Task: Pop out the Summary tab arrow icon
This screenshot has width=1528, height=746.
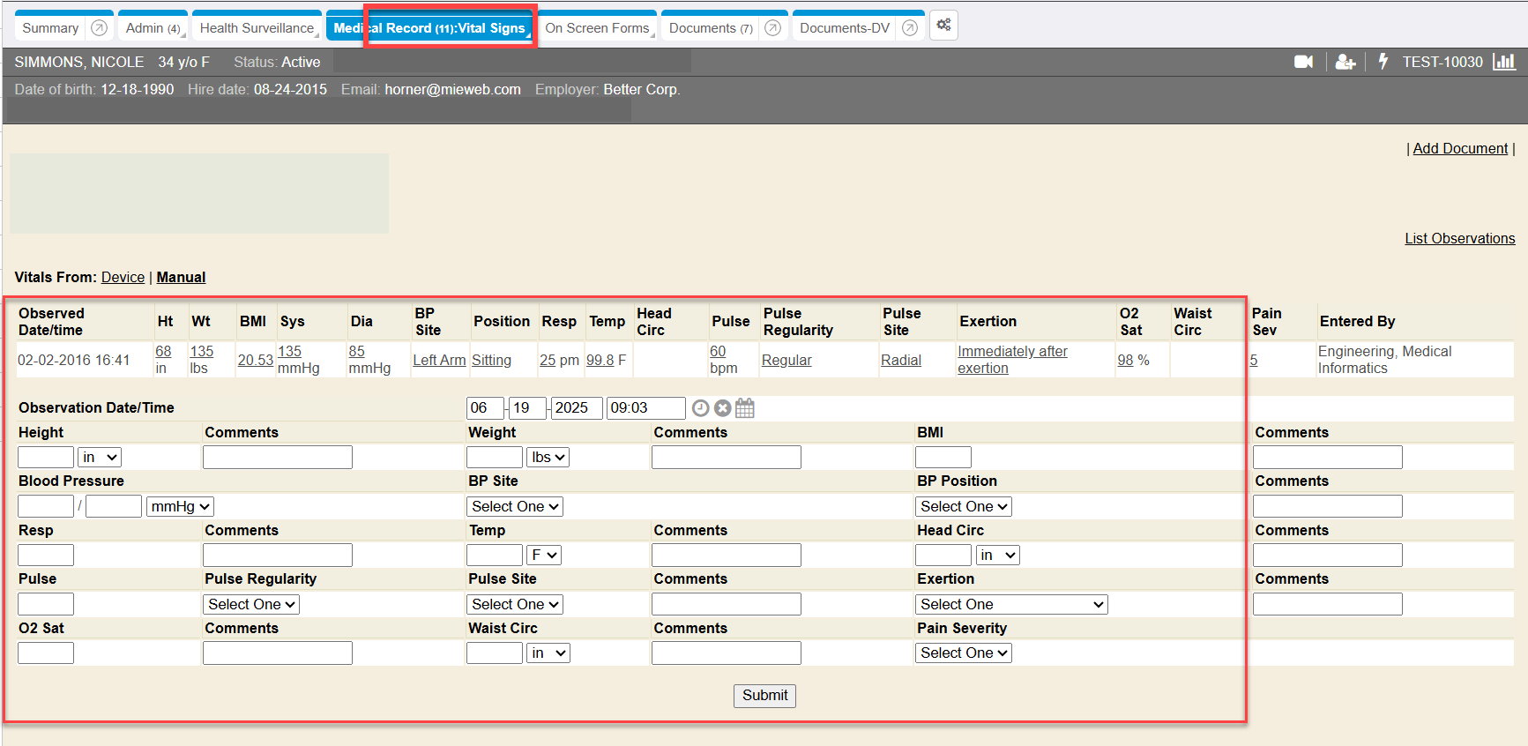Action: pos(100,28)
